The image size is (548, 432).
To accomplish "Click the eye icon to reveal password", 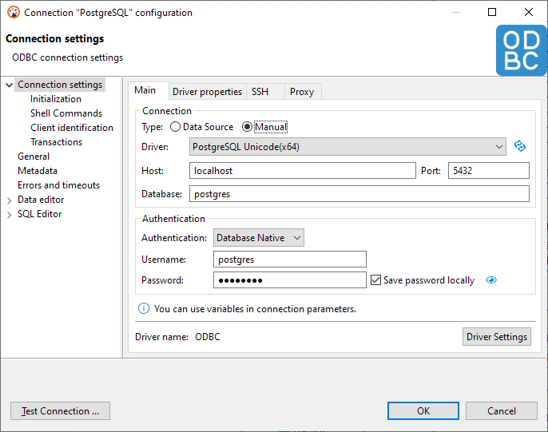I will pyautogui.click(x=491, y=280).
